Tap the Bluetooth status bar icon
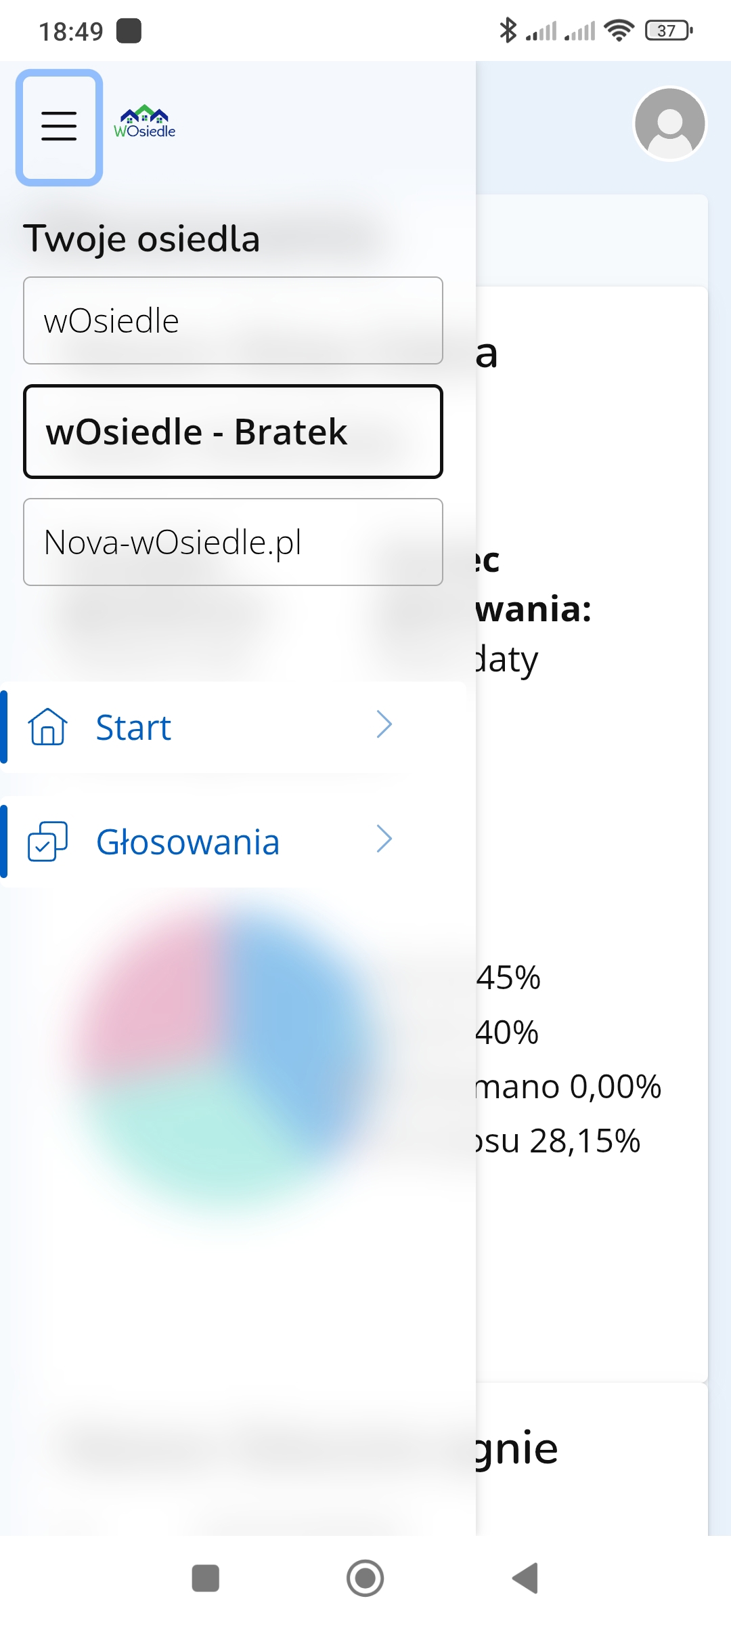Screen dimensions: 731x1626 click(508, 30)
